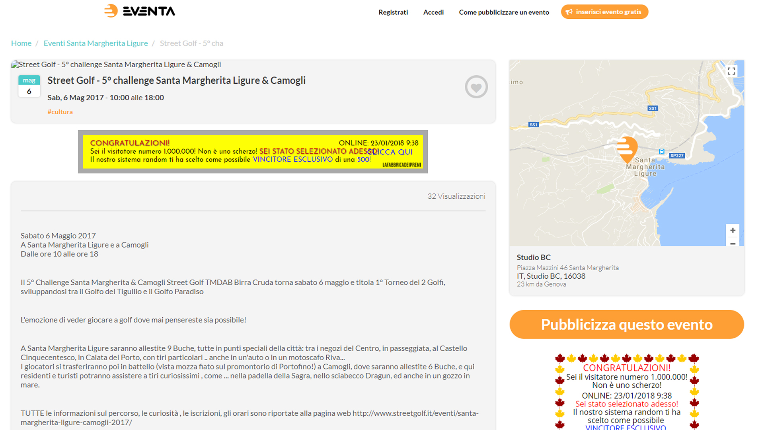
Task: Open the Registrati menu item
Action: pyautogui.click(x=393, y=12)
